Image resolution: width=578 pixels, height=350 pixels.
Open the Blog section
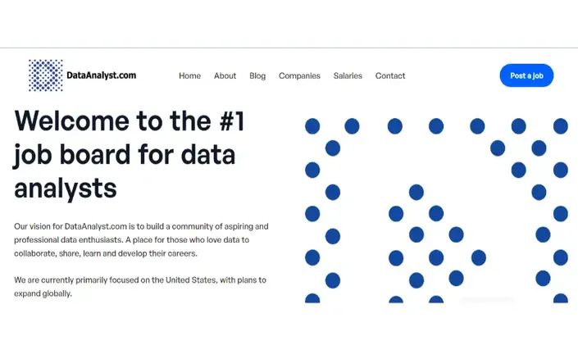click(257, 76)
